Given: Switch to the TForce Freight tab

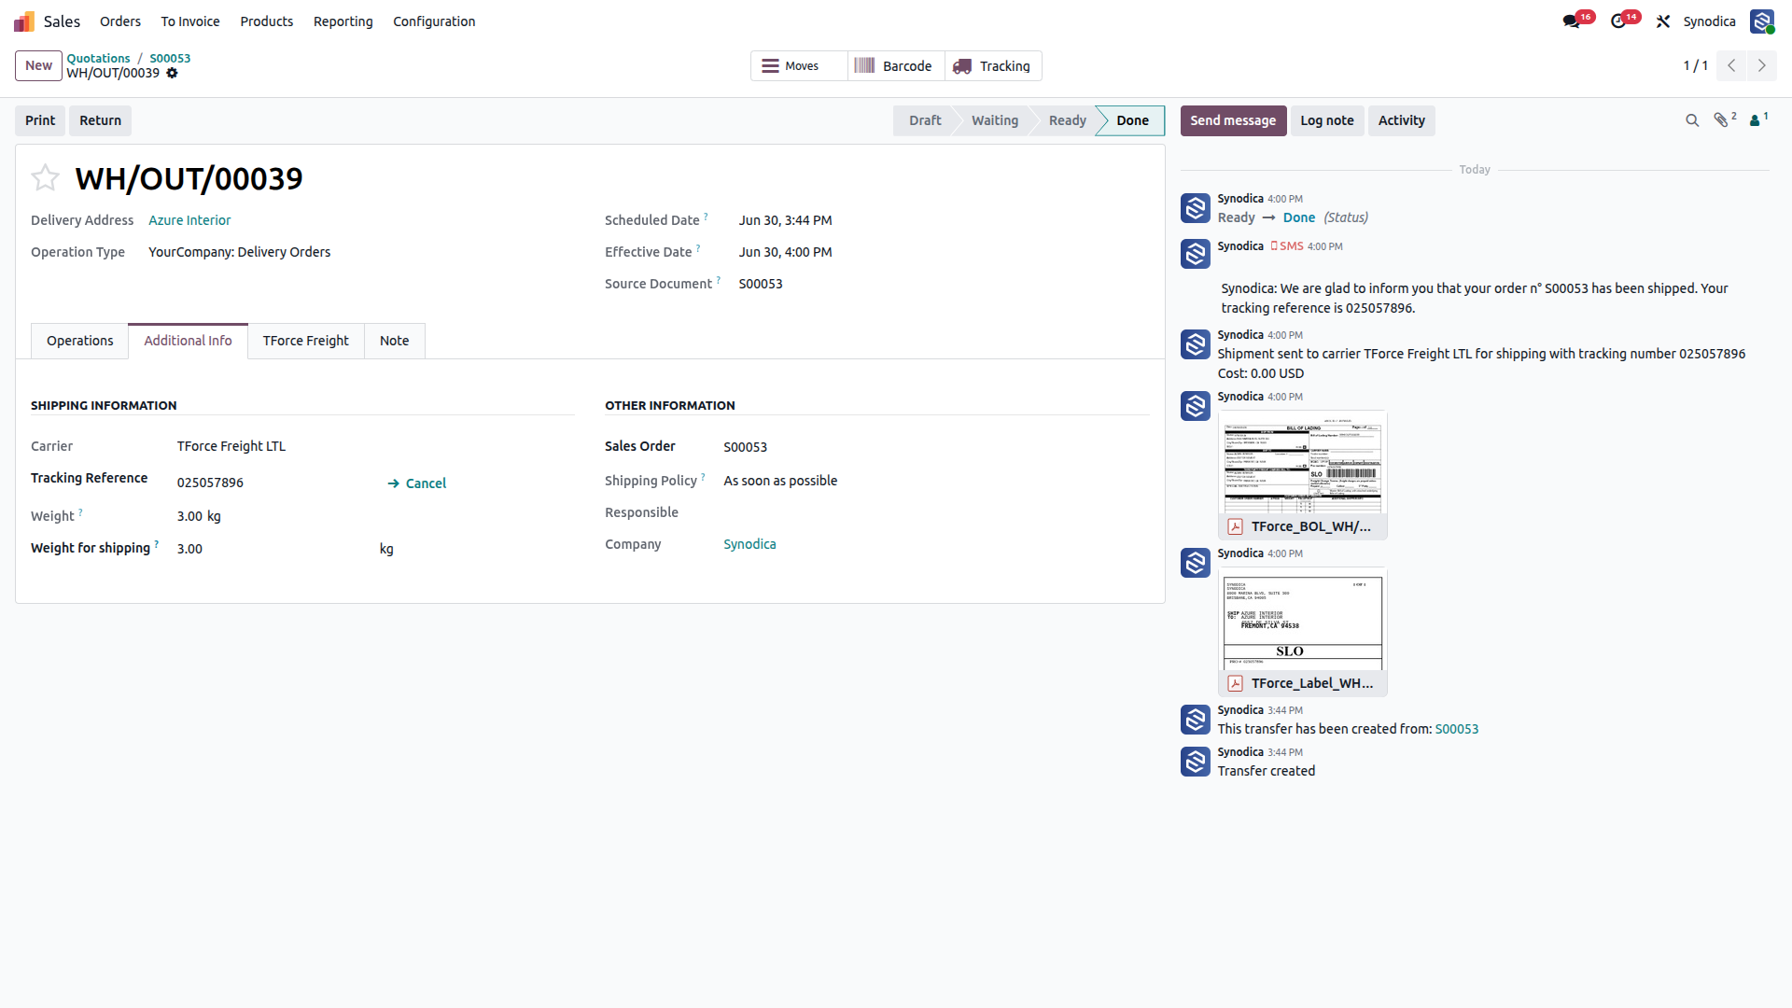Looking at the screenshot, I should [306, 341].
